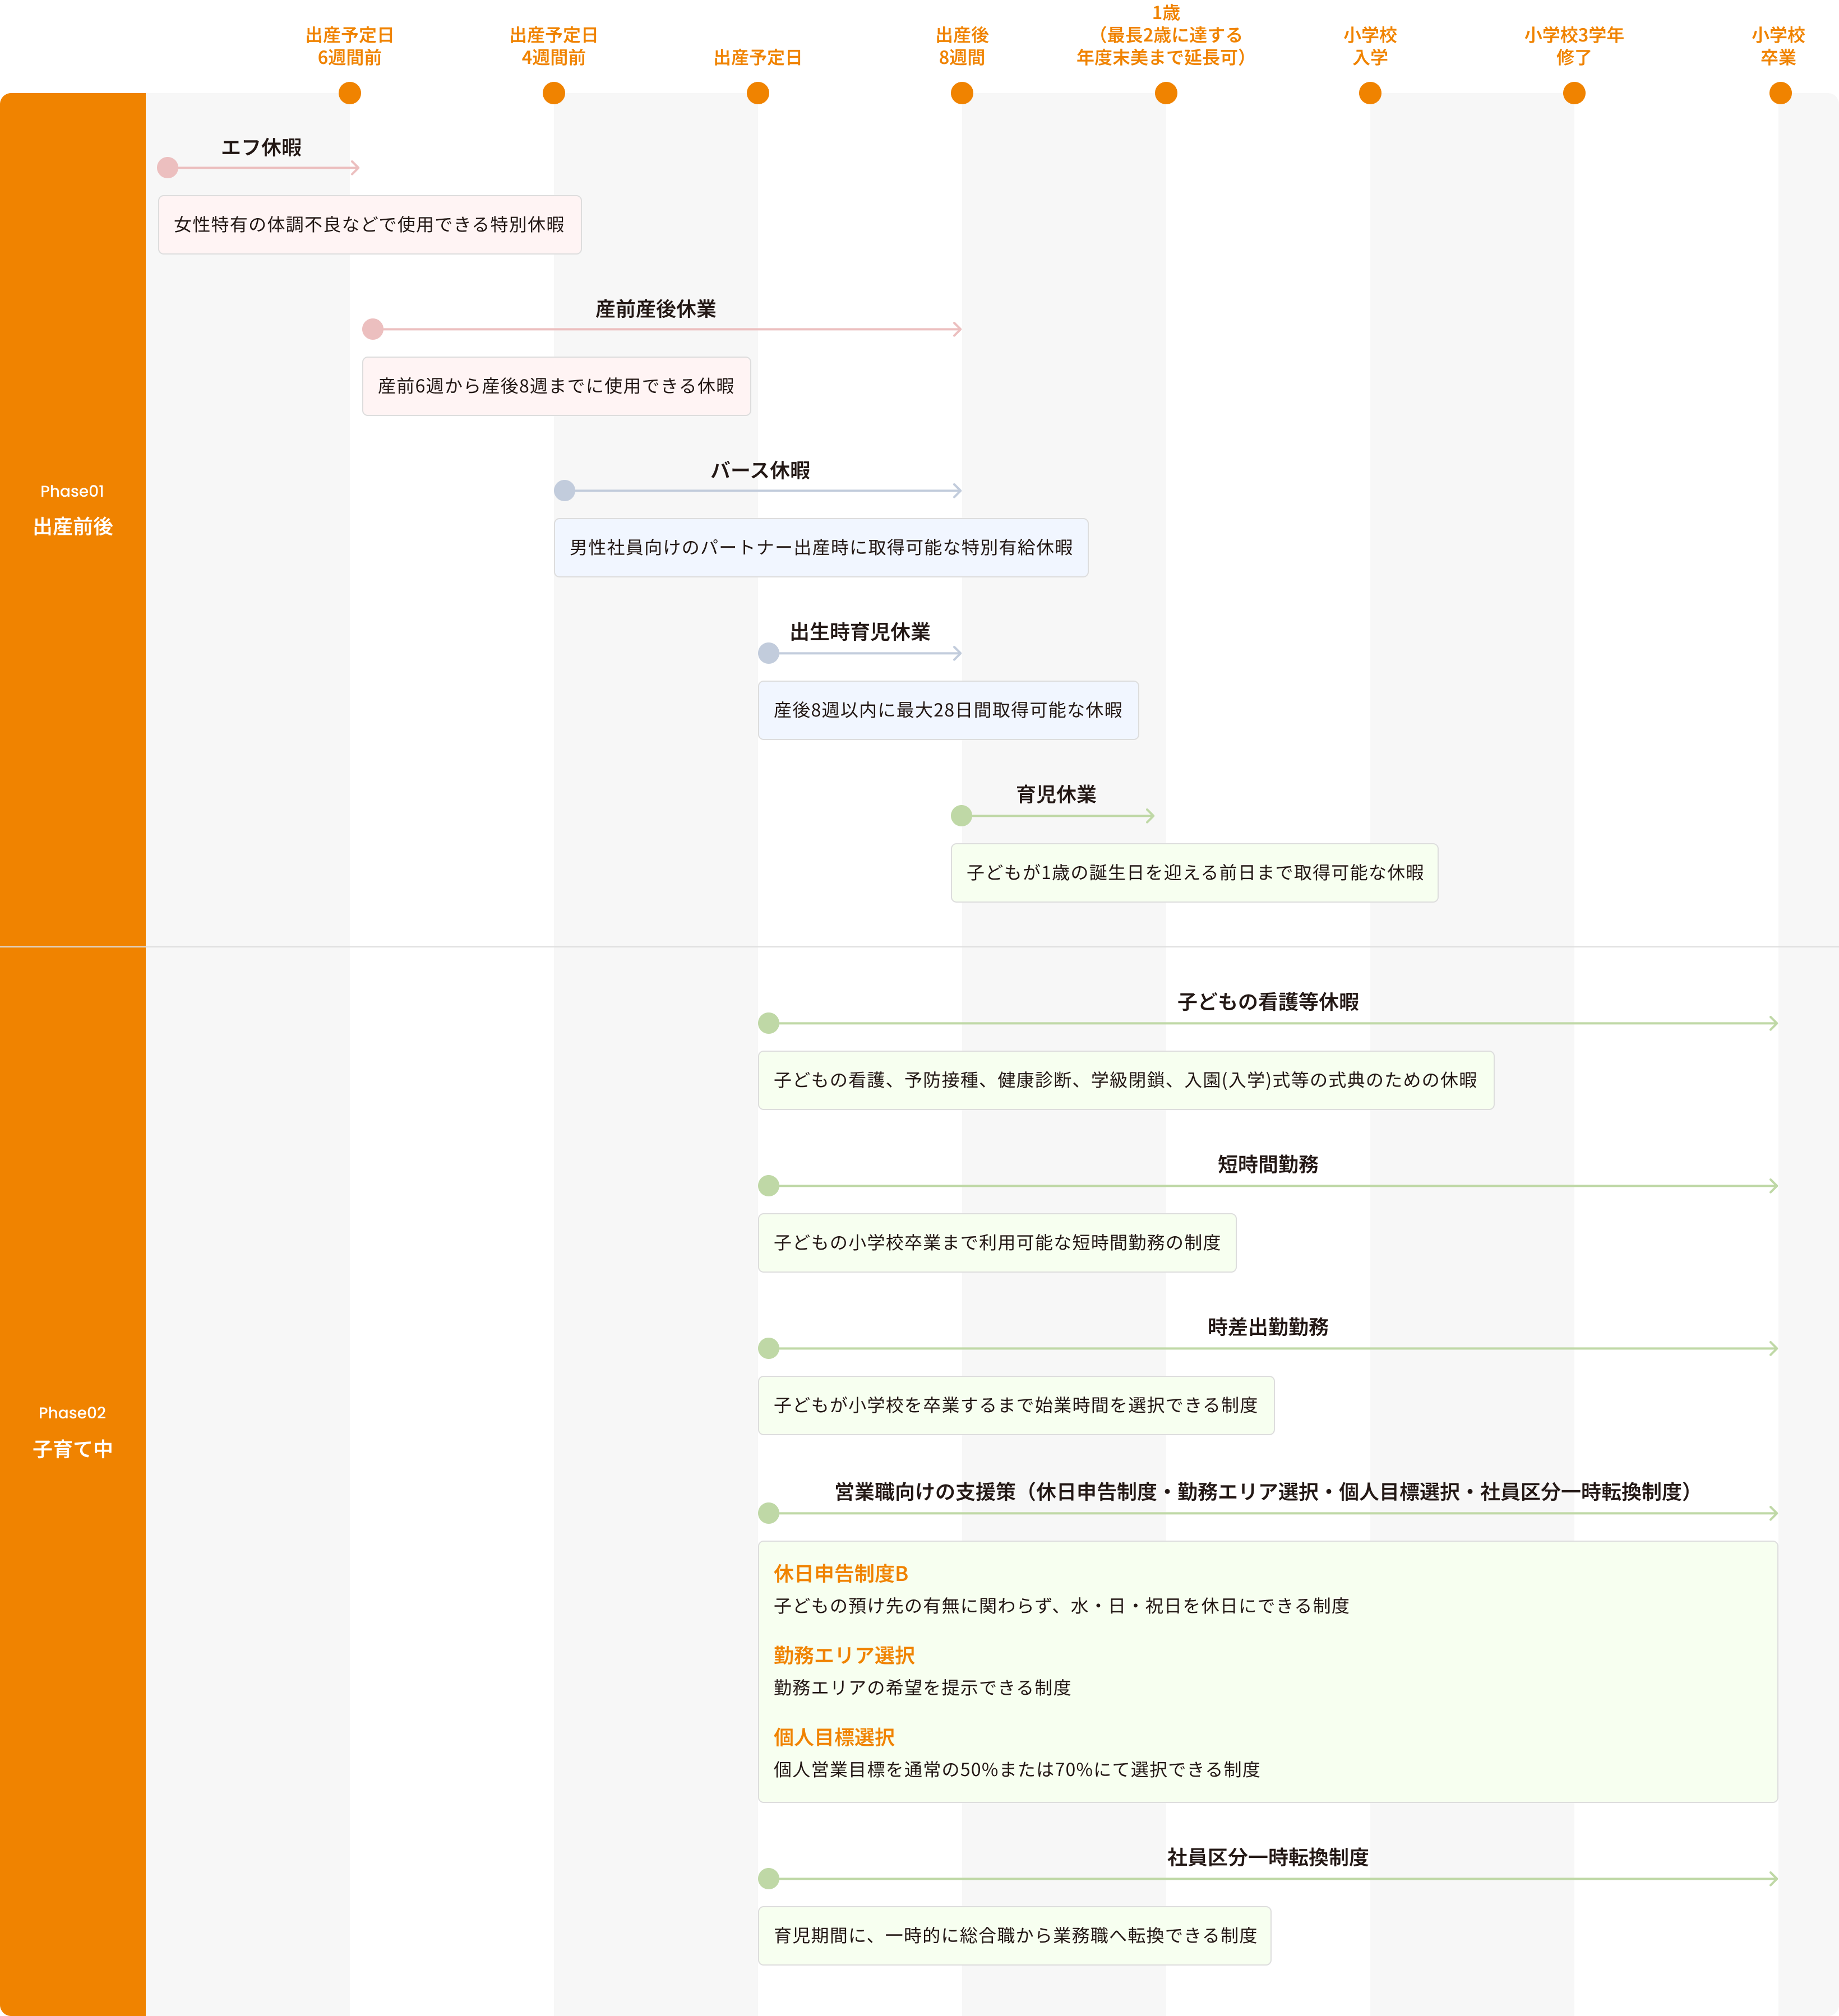
Task: Click the 小学校入学 orange timeline dot
Action: point(1369,93)
